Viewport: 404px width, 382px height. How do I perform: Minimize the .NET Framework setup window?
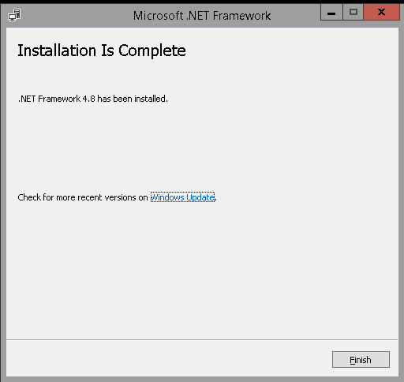click(x=331, y=12)
